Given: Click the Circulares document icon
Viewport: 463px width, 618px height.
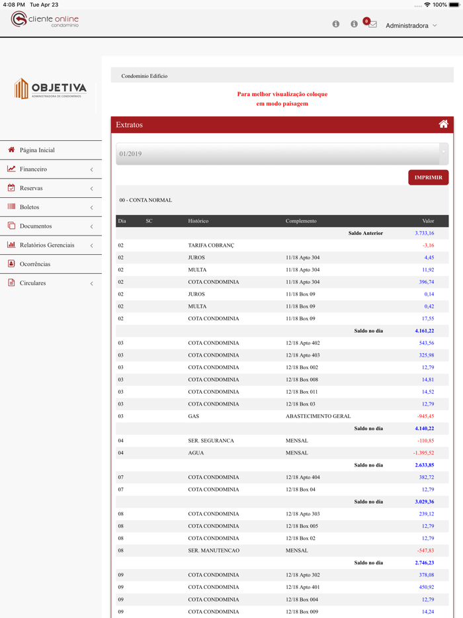Looking at the screenshot, I should point(11,282).
